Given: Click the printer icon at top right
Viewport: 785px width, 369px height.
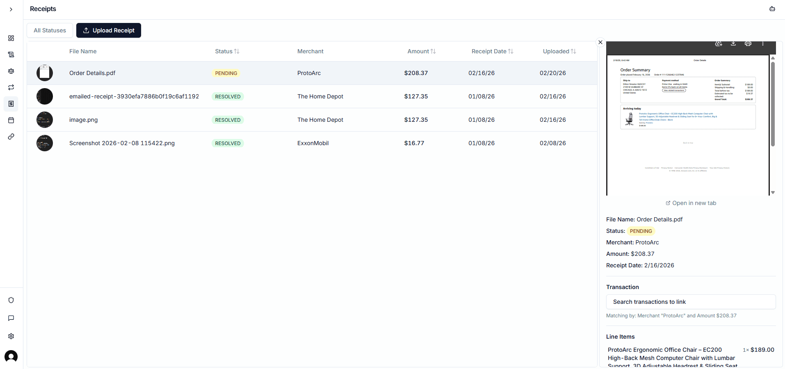Looking at the screenshot, I should click(x=772, y=9).
